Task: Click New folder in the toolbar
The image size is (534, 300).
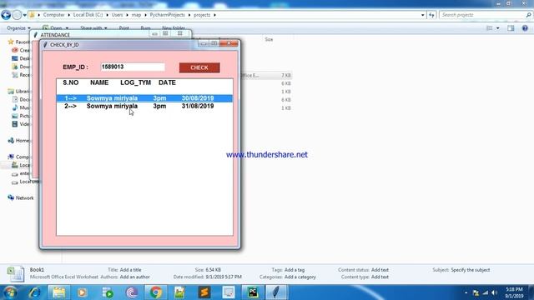Action: [174, 27]
